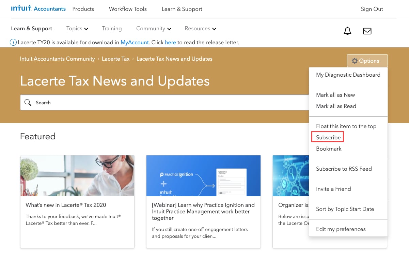Image resolution: width=409 pixels, height=261 pixels.
Task: Go to Learn & Support home in sub-navigation
Action: click(32, 29)
